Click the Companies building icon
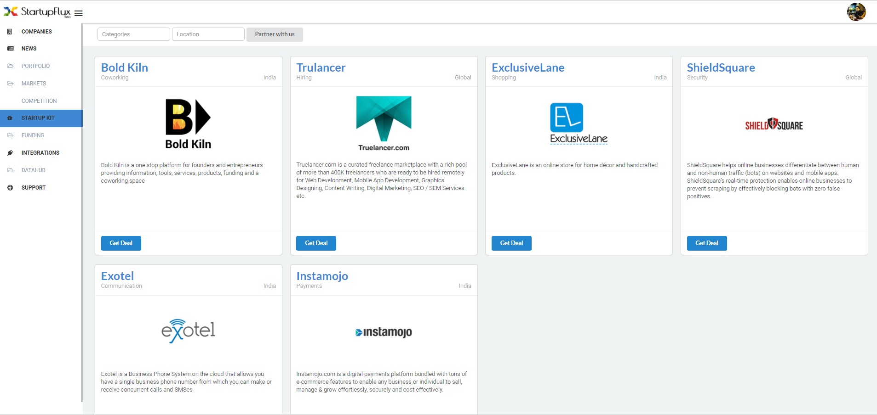877x415 pixels. (x=10, y=32)
